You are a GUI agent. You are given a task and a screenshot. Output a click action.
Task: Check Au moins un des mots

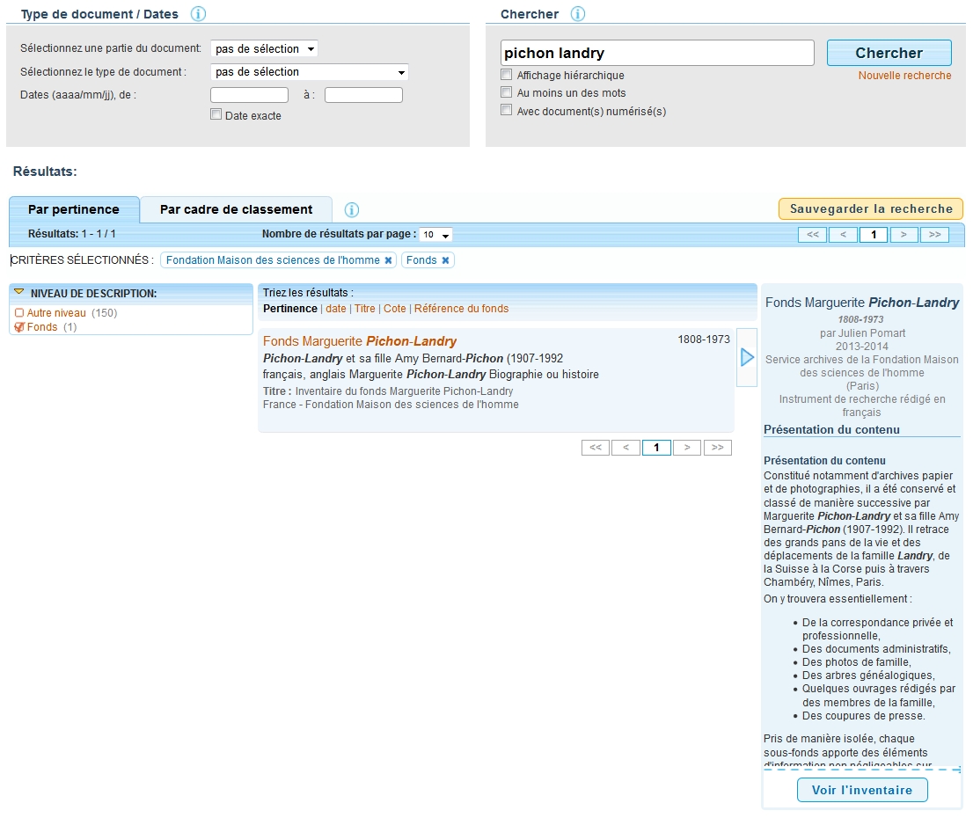506,92
